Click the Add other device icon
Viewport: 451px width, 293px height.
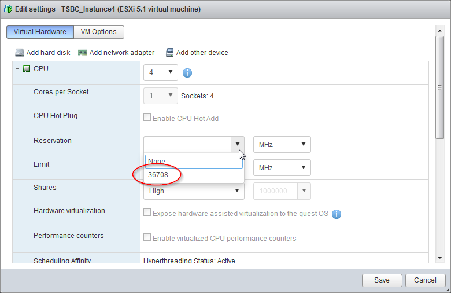tap(169, 53)
